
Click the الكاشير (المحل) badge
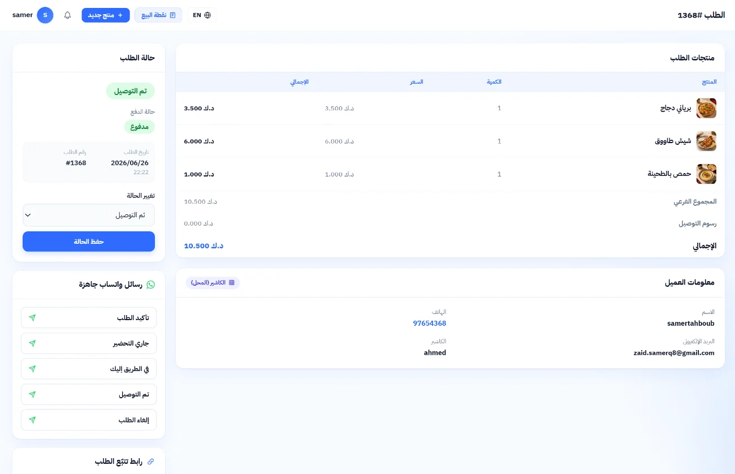click(213, 282)
